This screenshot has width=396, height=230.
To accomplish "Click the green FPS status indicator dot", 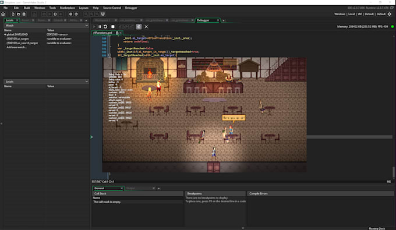I will pyautogui.click(x=393, y=27).
